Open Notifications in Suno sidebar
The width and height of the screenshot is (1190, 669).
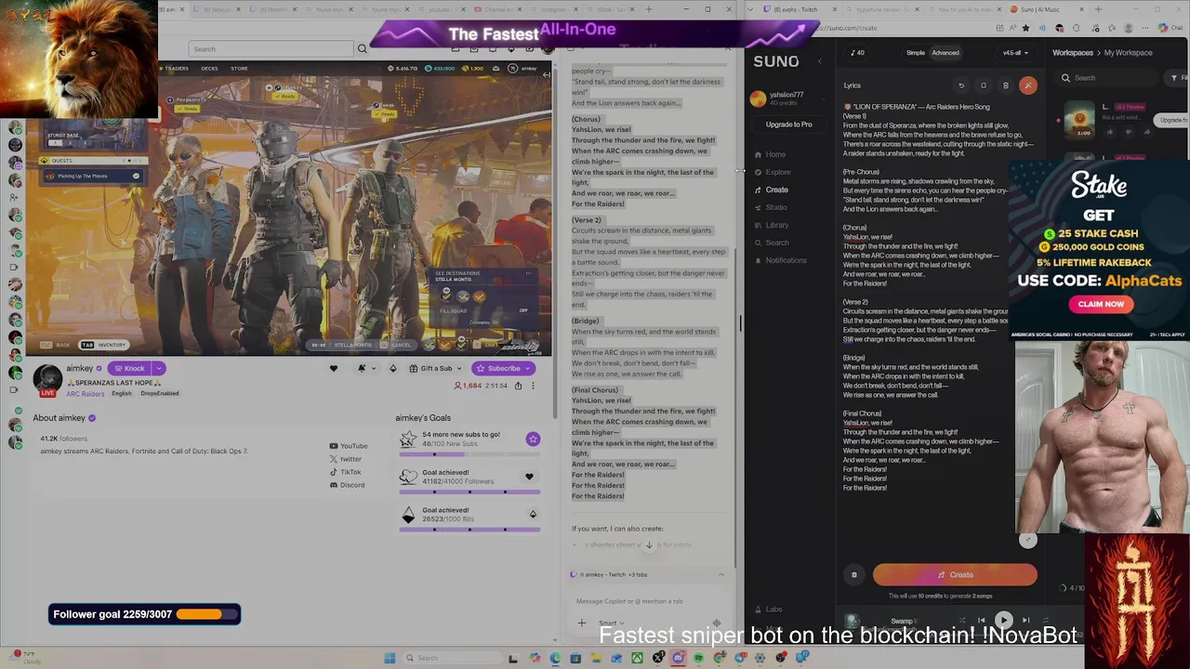pyautogui.click(x=780, y=260)
